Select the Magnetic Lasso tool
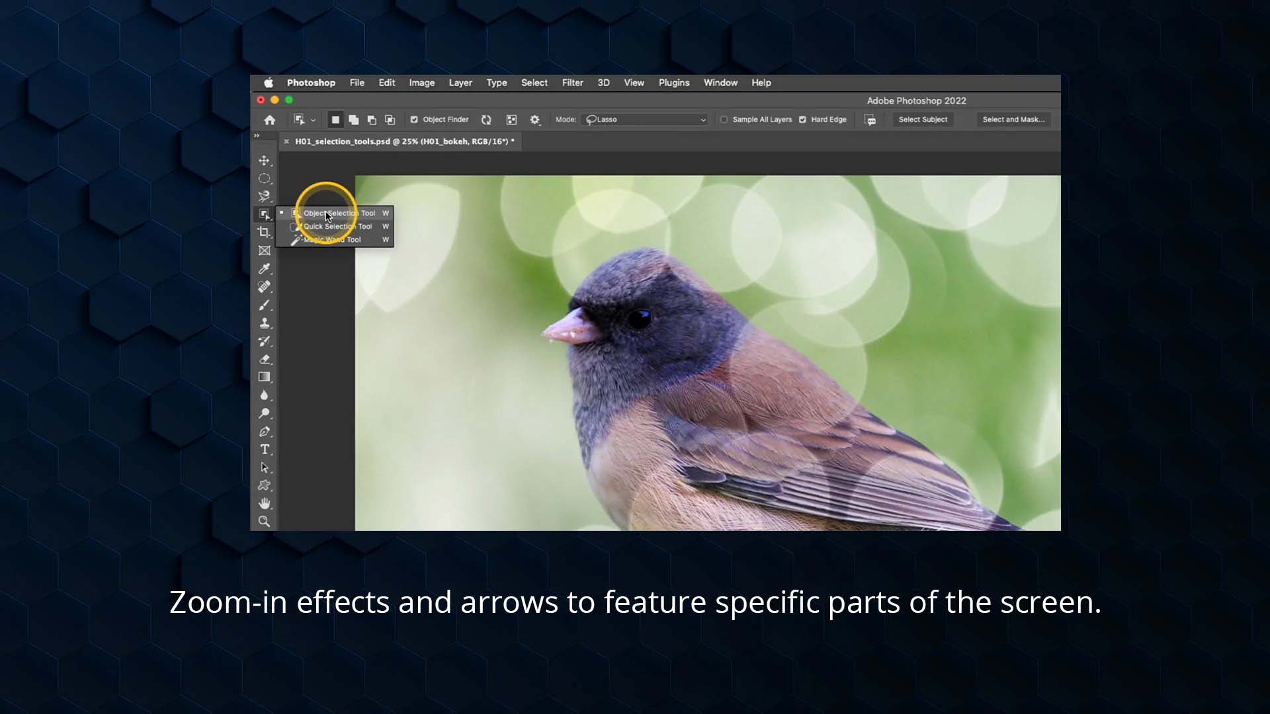1270x714 pixels. coord(265,196)
